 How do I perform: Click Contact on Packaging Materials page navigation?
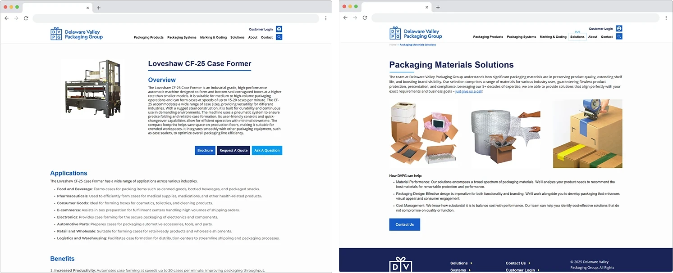click(x=607, y=37)
